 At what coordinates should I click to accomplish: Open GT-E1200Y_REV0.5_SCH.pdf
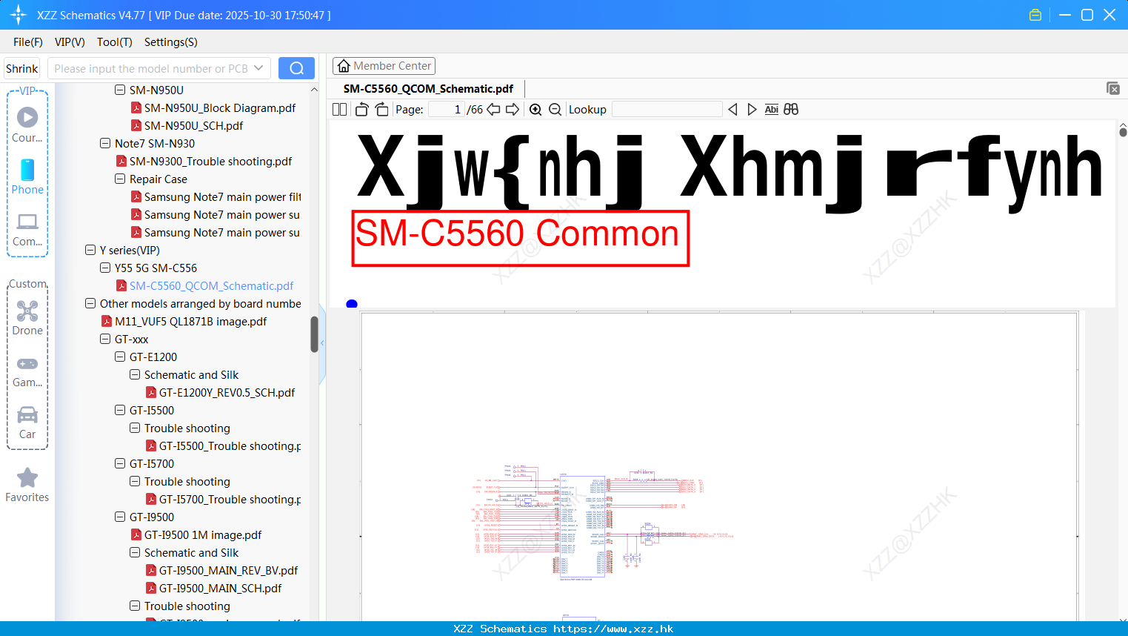227,393
